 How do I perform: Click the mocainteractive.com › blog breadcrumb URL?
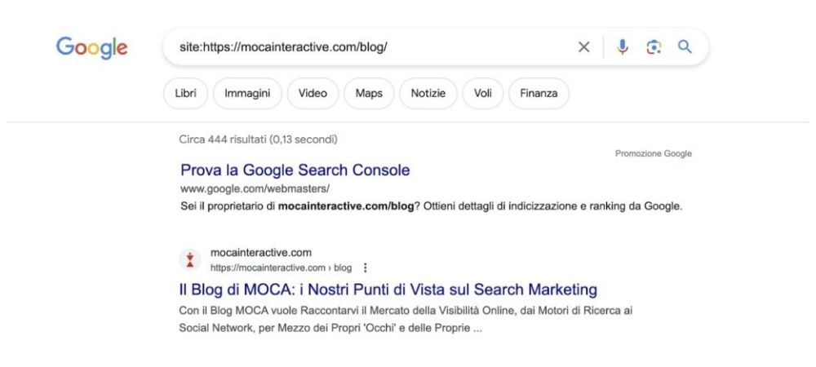(281, 268)
